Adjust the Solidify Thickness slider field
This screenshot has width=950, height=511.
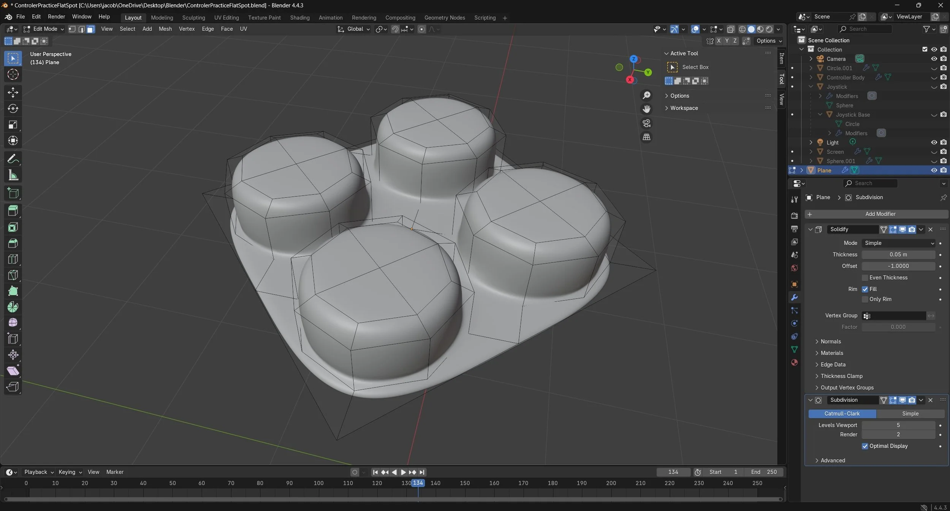898,254
